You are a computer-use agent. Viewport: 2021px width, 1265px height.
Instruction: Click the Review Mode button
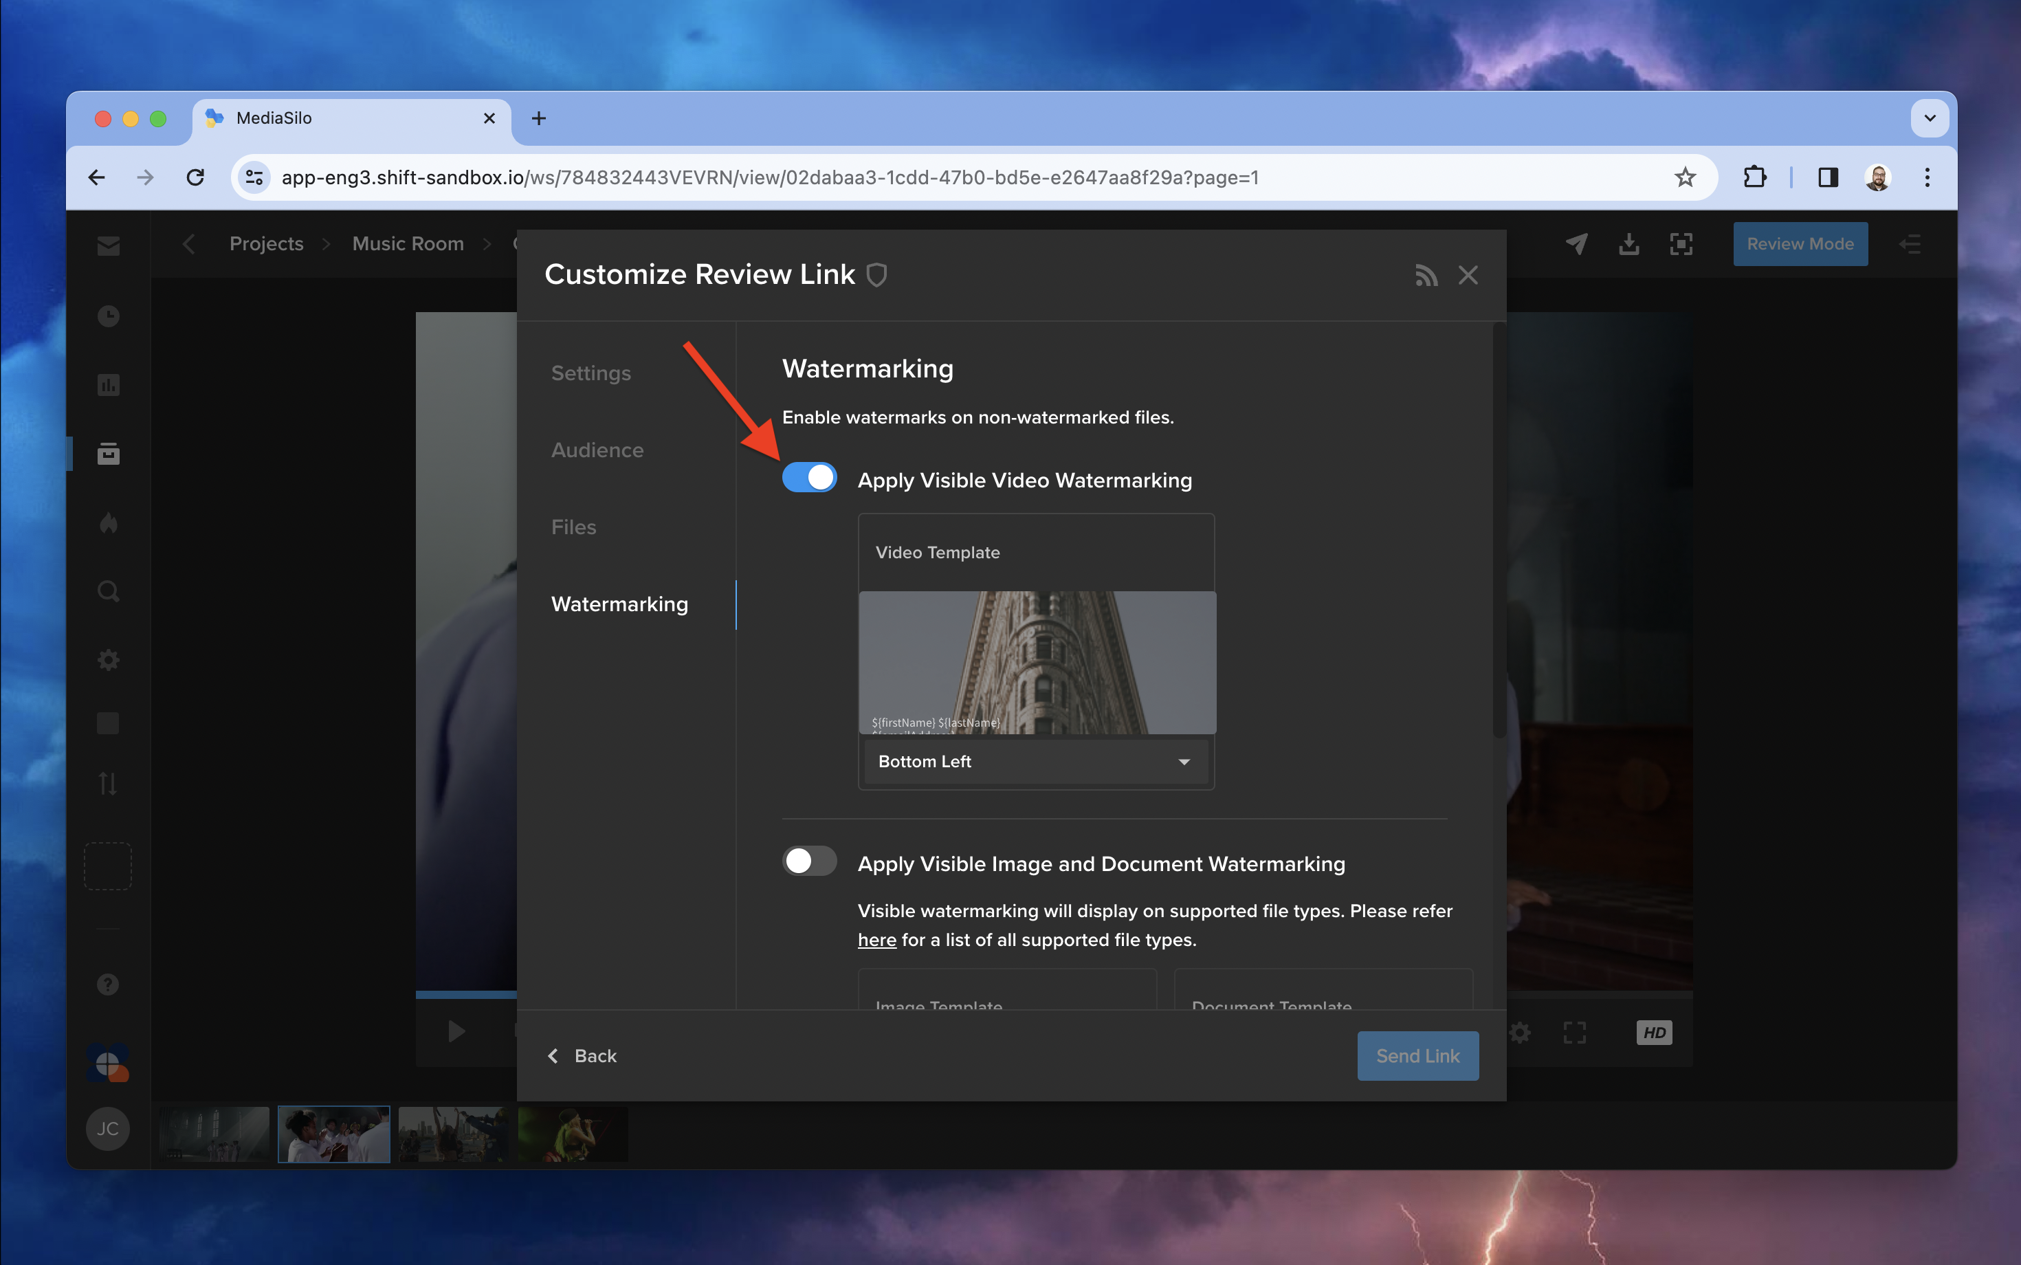[1800, 244]
